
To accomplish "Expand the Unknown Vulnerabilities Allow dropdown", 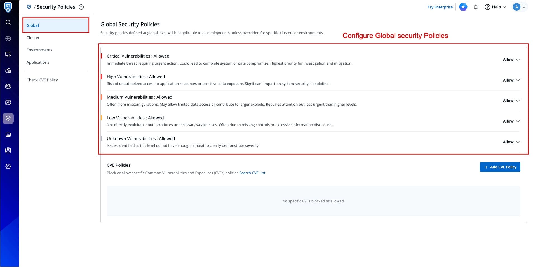I will coord(511,142).
